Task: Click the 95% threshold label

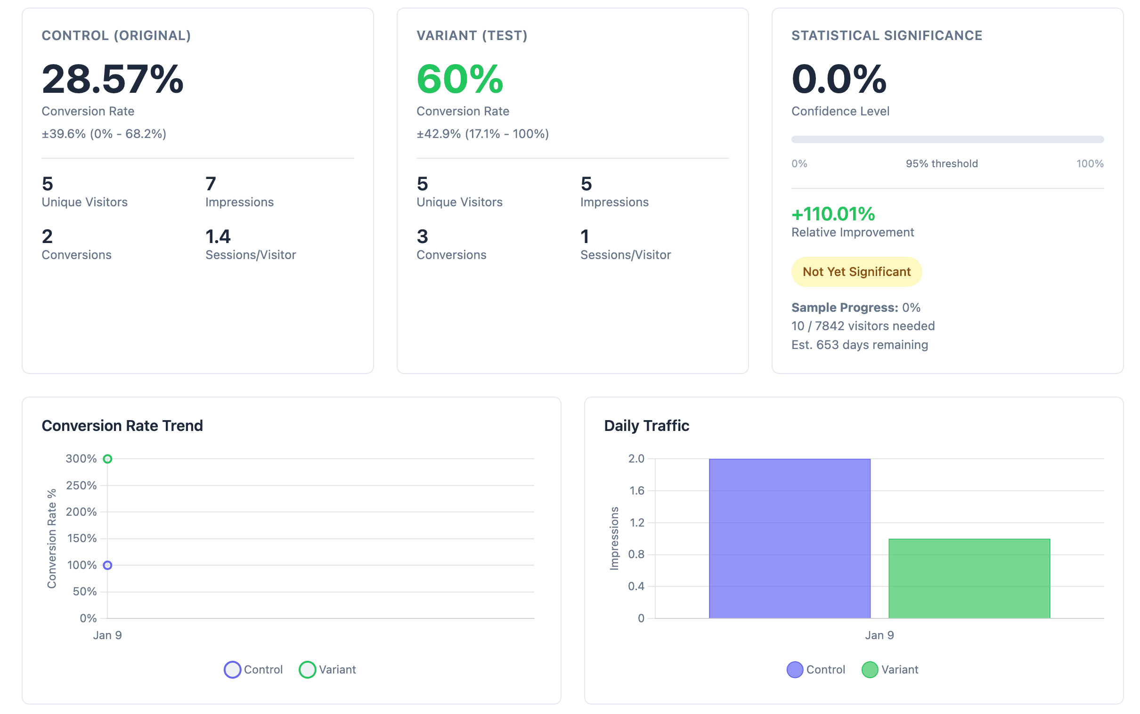Action: pos(942,163)
